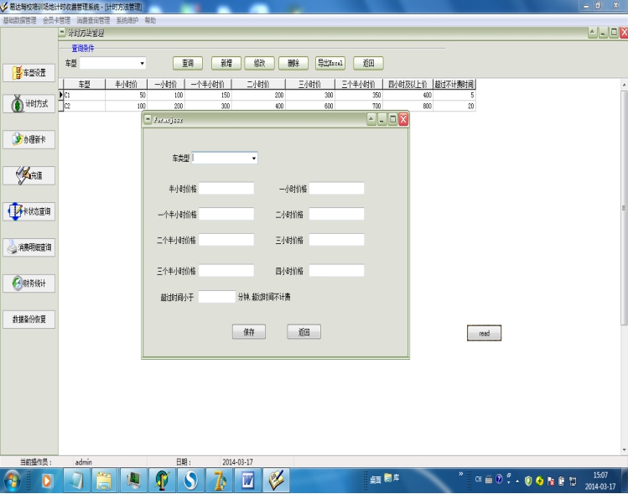Click the 导出Excel button
Screen dimensions: 628x494
click(330, 63)
